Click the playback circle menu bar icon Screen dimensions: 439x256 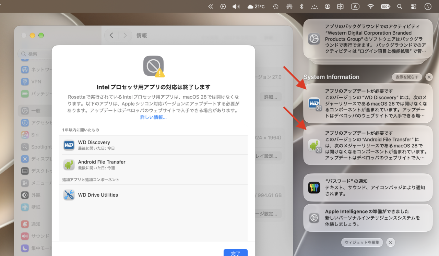coord(223,6)
